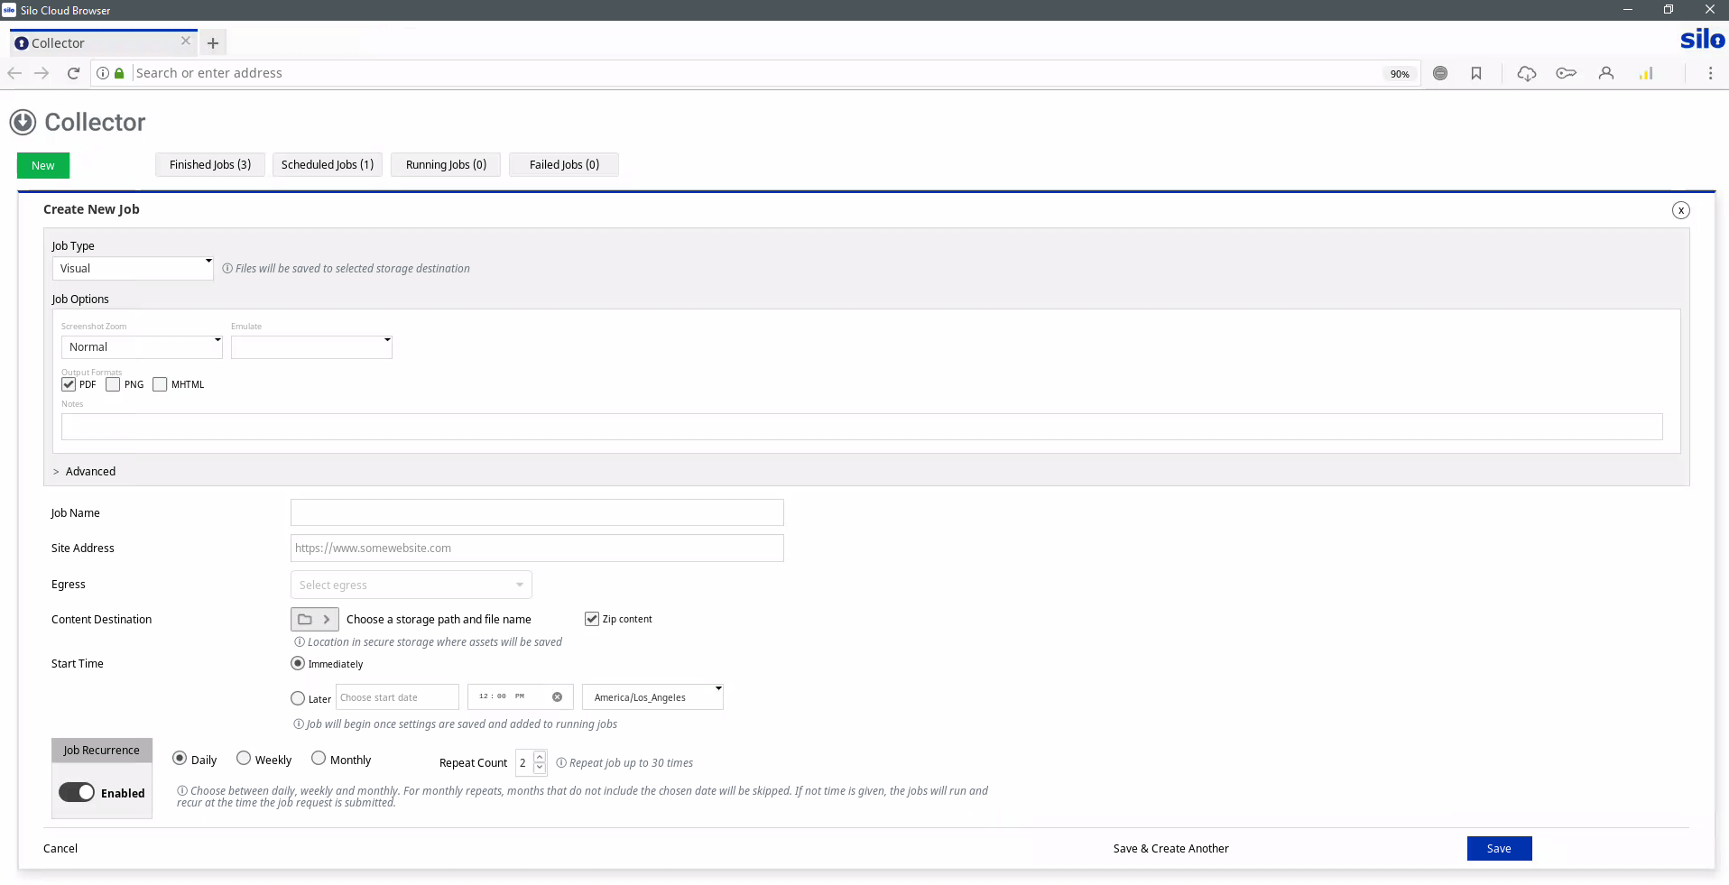Open Scheduled Jobs (1) tab
The image size is (1729, 885).
(x=328, y=164)
